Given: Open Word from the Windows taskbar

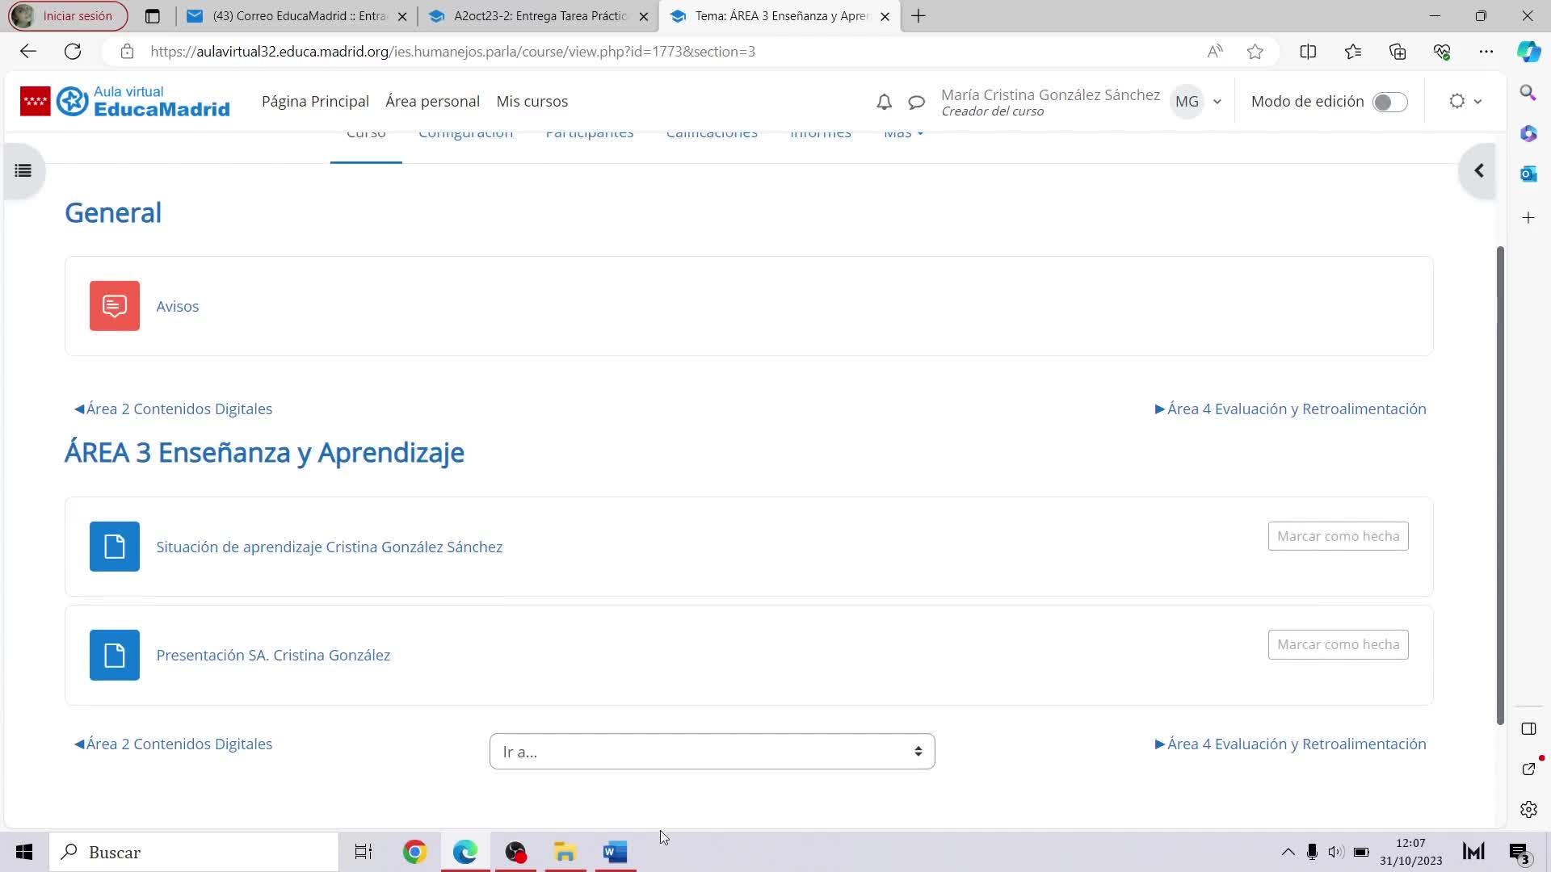Looking at the screenshot, I should [x=615, y=852].
